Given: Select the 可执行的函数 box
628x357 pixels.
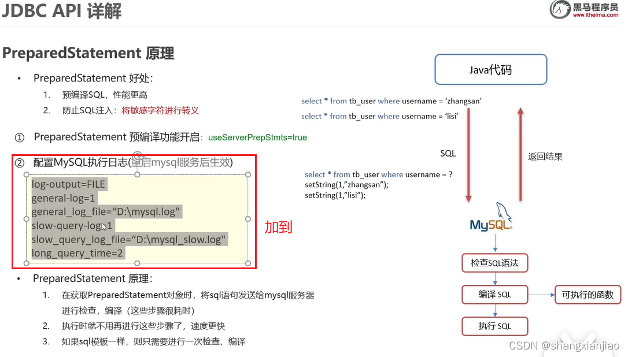Looking at the screenshot, I should coord(588,295).
